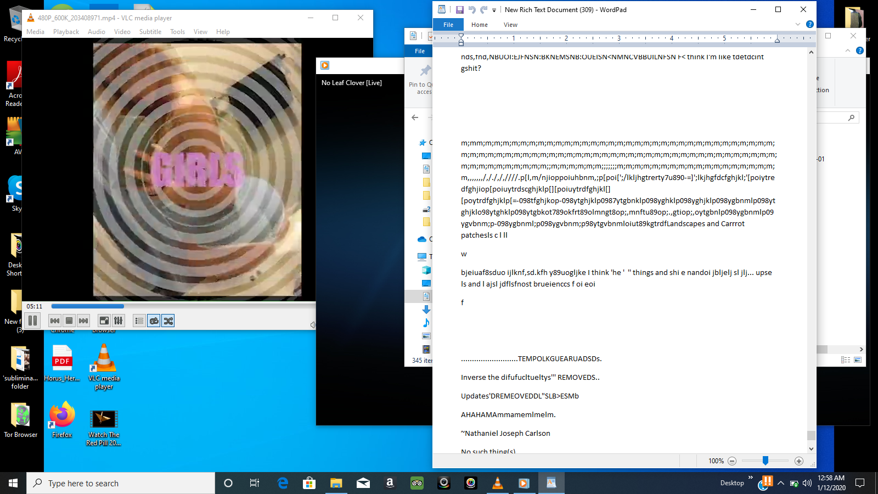Open Watch The Red Pill video file
This screenshot has width=878, height=494.
click(x=104, y=428)
